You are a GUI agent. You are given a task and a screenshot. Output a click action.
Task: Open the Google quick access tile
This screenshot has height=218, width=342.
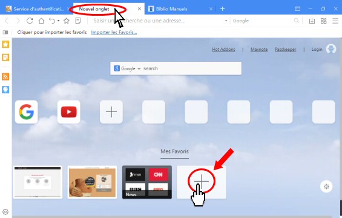27,112
